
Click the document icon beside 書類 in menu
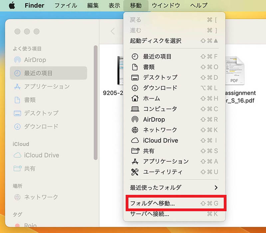point(135,67)
